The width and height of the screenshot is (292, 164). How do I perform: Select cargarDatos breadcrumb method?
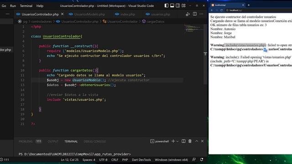153,21
